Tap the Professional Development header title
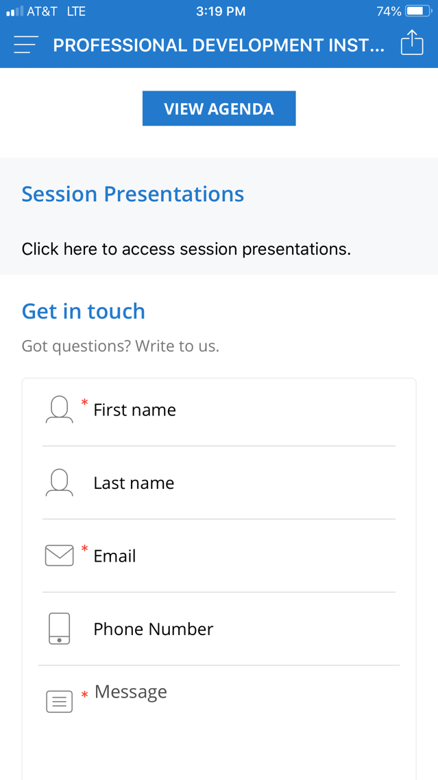This screenshot has width=438, height=780. click(x=219, y=45)
